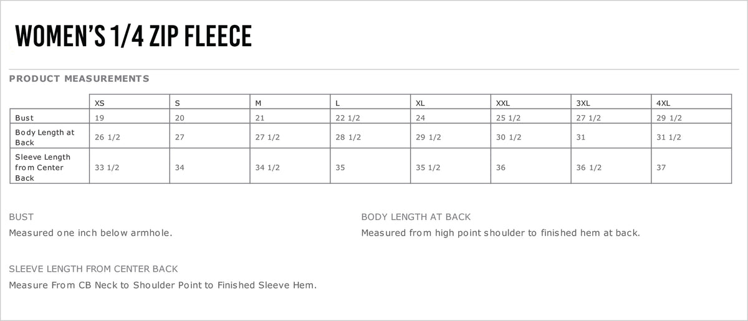Click Bust value under the 4XL column
748x321 pixels.
click(x=669, y=118)
